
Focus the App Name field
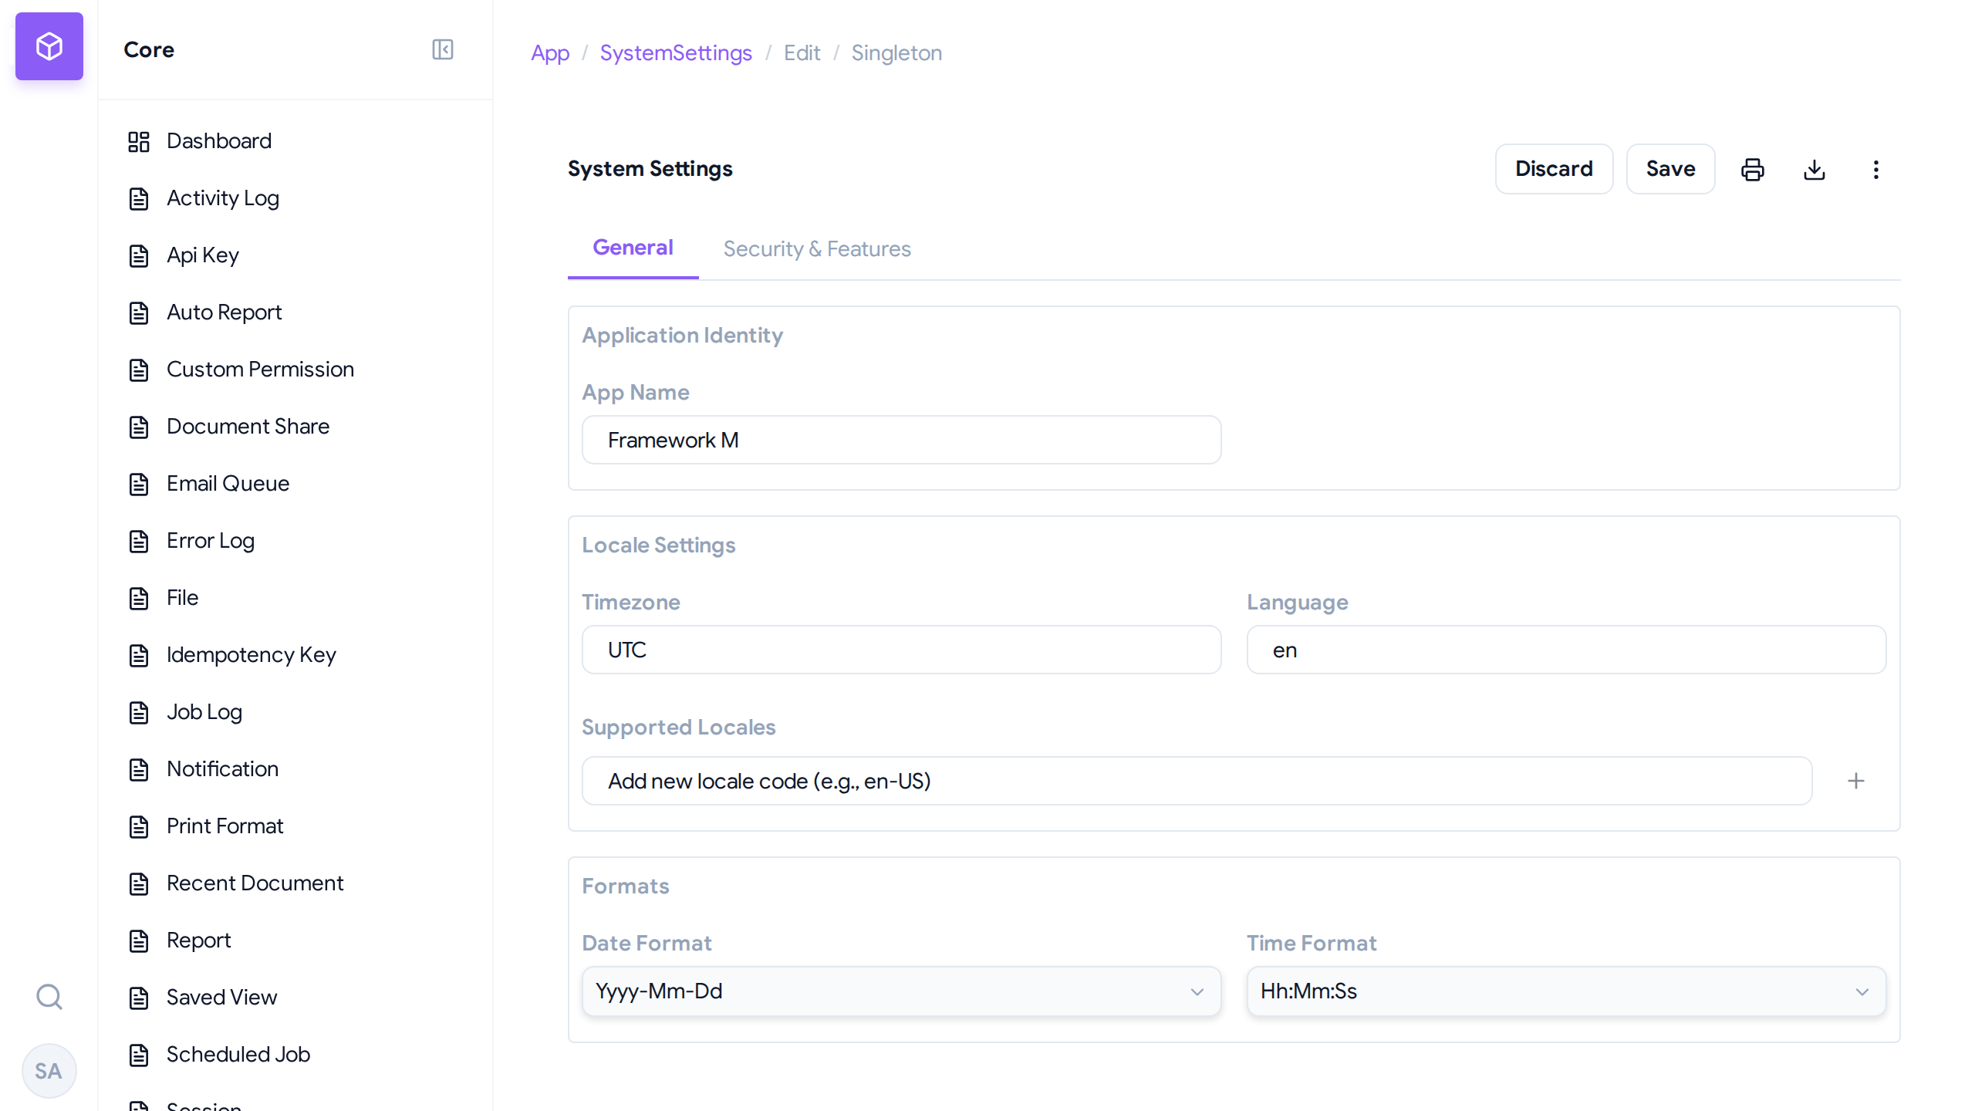(901, 440)
